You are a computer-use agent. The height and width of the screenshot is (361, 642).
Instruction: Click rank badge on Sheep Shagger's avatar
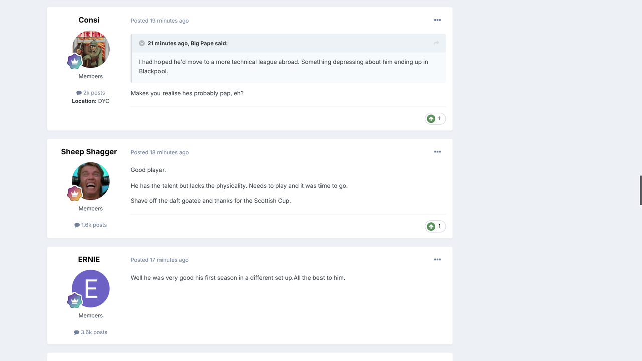pyautogui.click(x=75, y=193)
